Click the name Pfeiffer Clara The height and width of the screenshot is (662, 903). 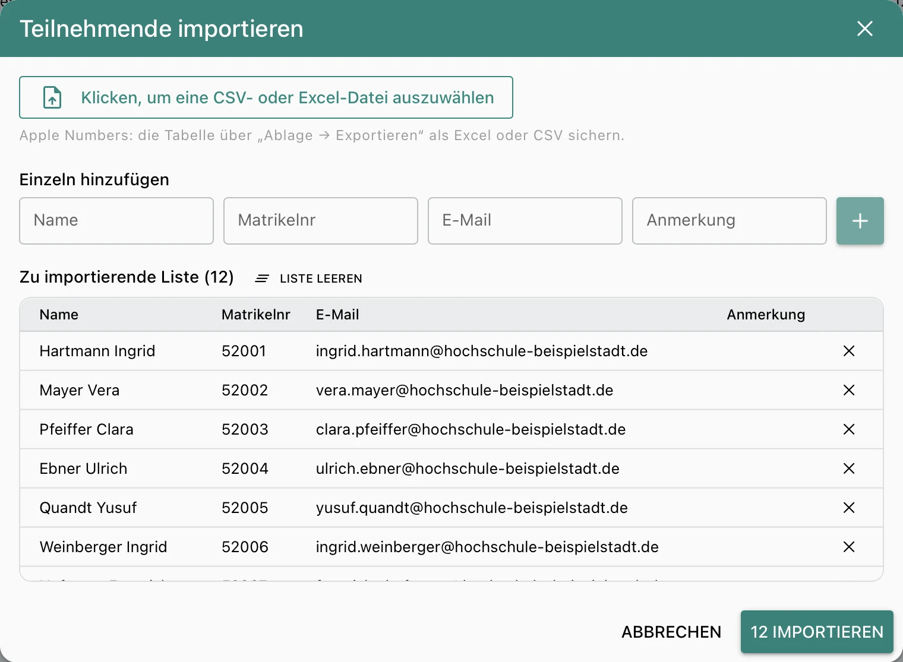coord(87,429)
